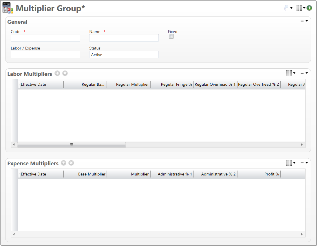This screenshot has height=247, width=318.
Task: Click into the Code input field
Action: (45, 38)
